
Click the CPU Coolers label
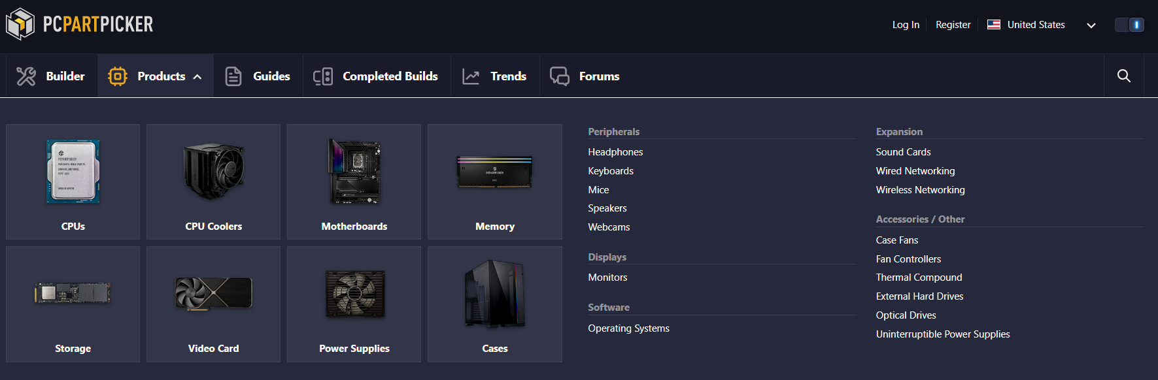pyautogui.click(x=214, y=227)
